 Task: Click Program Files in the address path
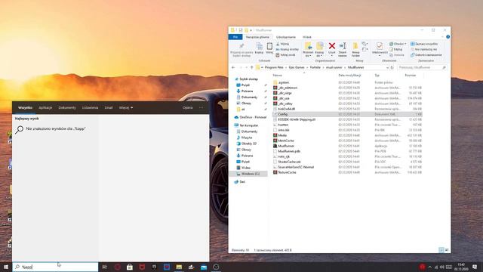(x=274, y=67)
